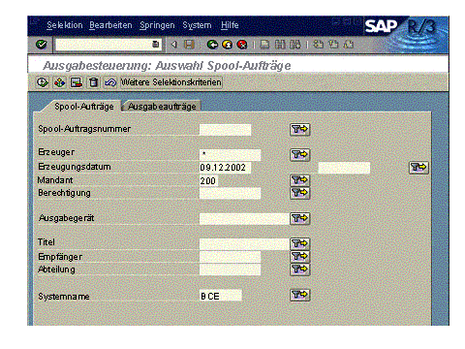
Task: Open the Selektion menu
Action: click(x=65, y=25)
